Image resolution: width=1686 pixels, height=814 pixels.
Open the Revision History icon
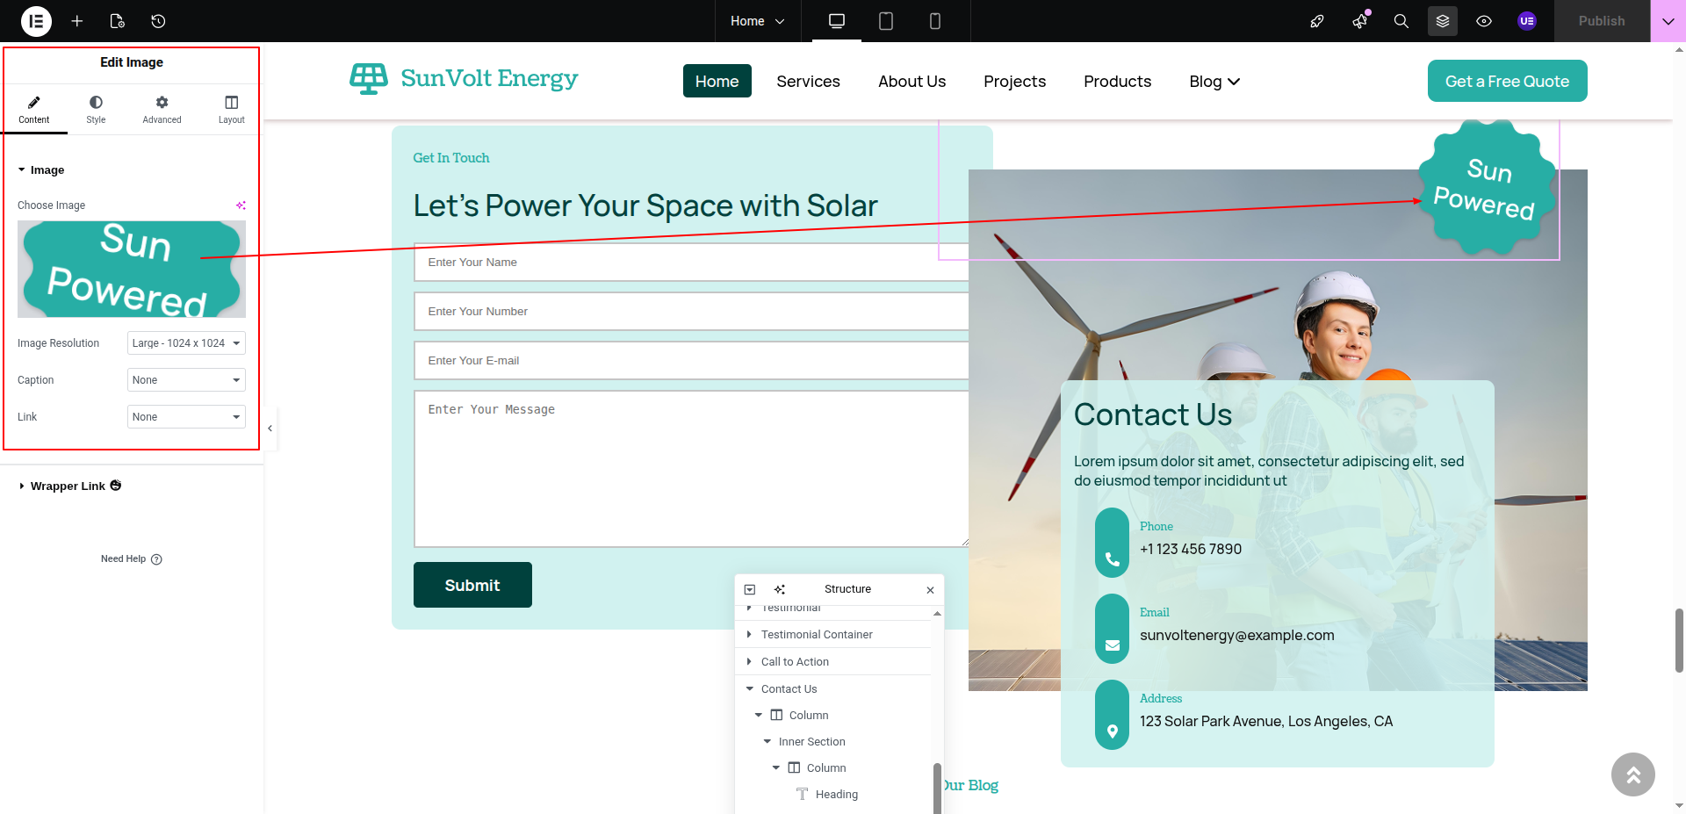[x=158, y=21]
